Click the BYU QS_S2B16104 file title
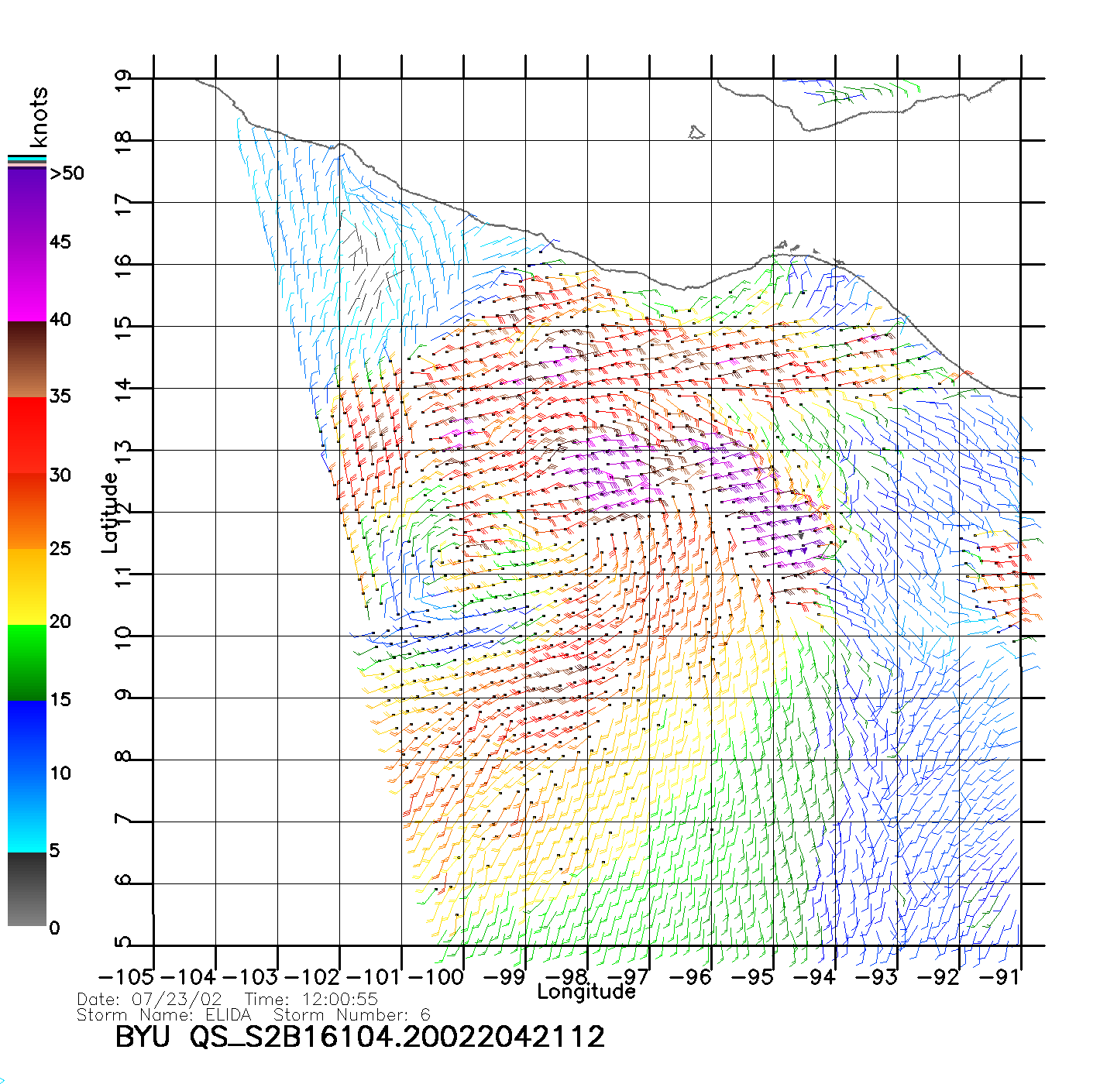This screenshot has height=1084, width=1100. 359,1038
